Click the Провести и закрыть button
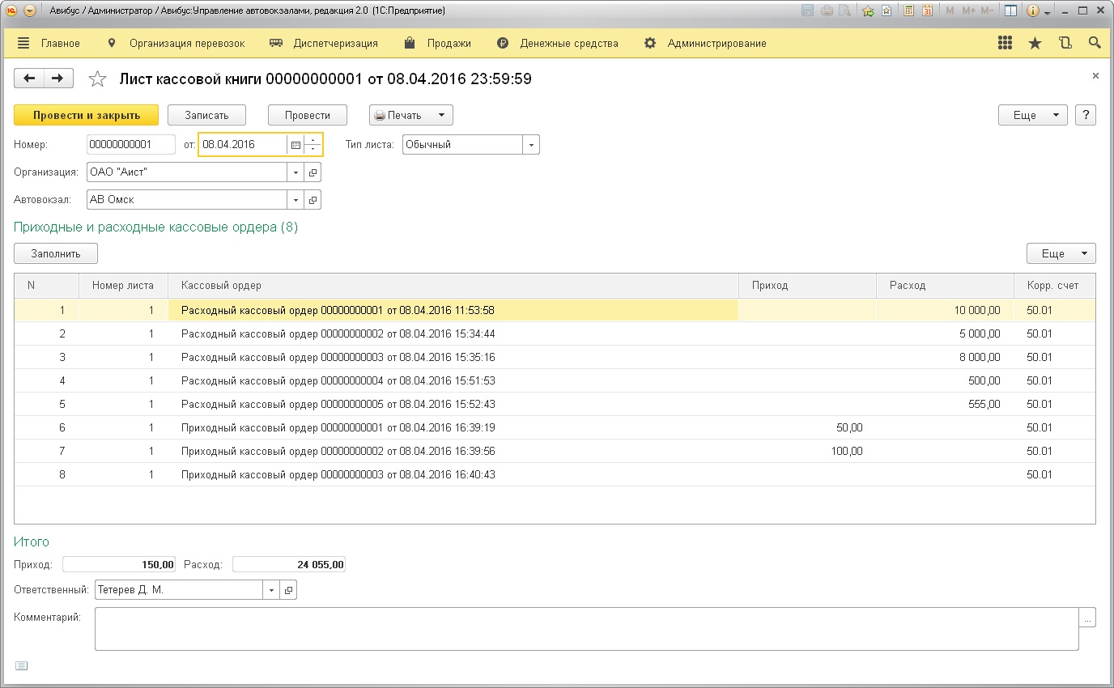Image resolution: width=1114 pixels, height=688 pixels. point(87,115)
